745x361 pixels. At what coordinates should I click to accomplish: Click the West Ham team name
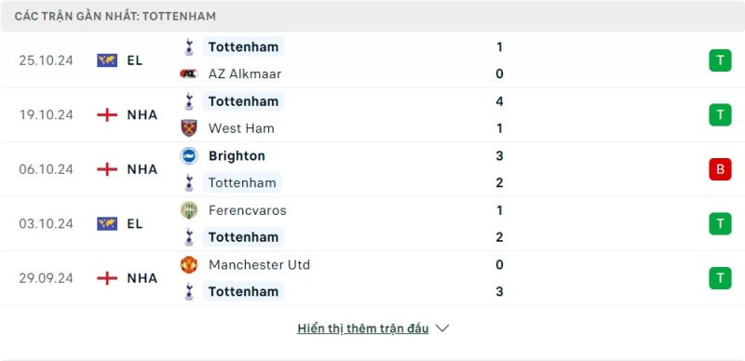[241, 128]
